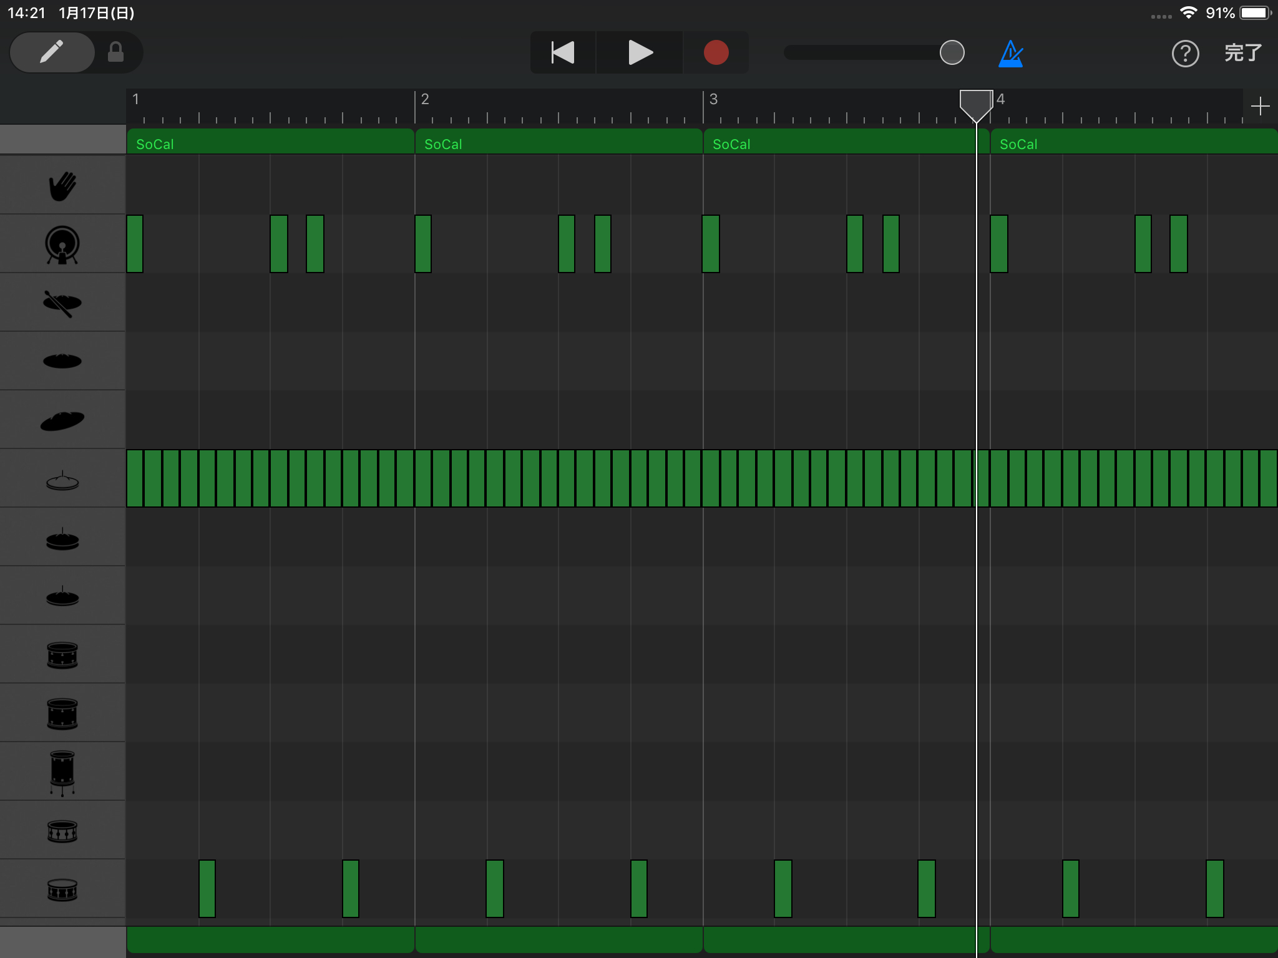1278x958 pixels.
Task: Open the help question mark
Action: pos(1185,54)
